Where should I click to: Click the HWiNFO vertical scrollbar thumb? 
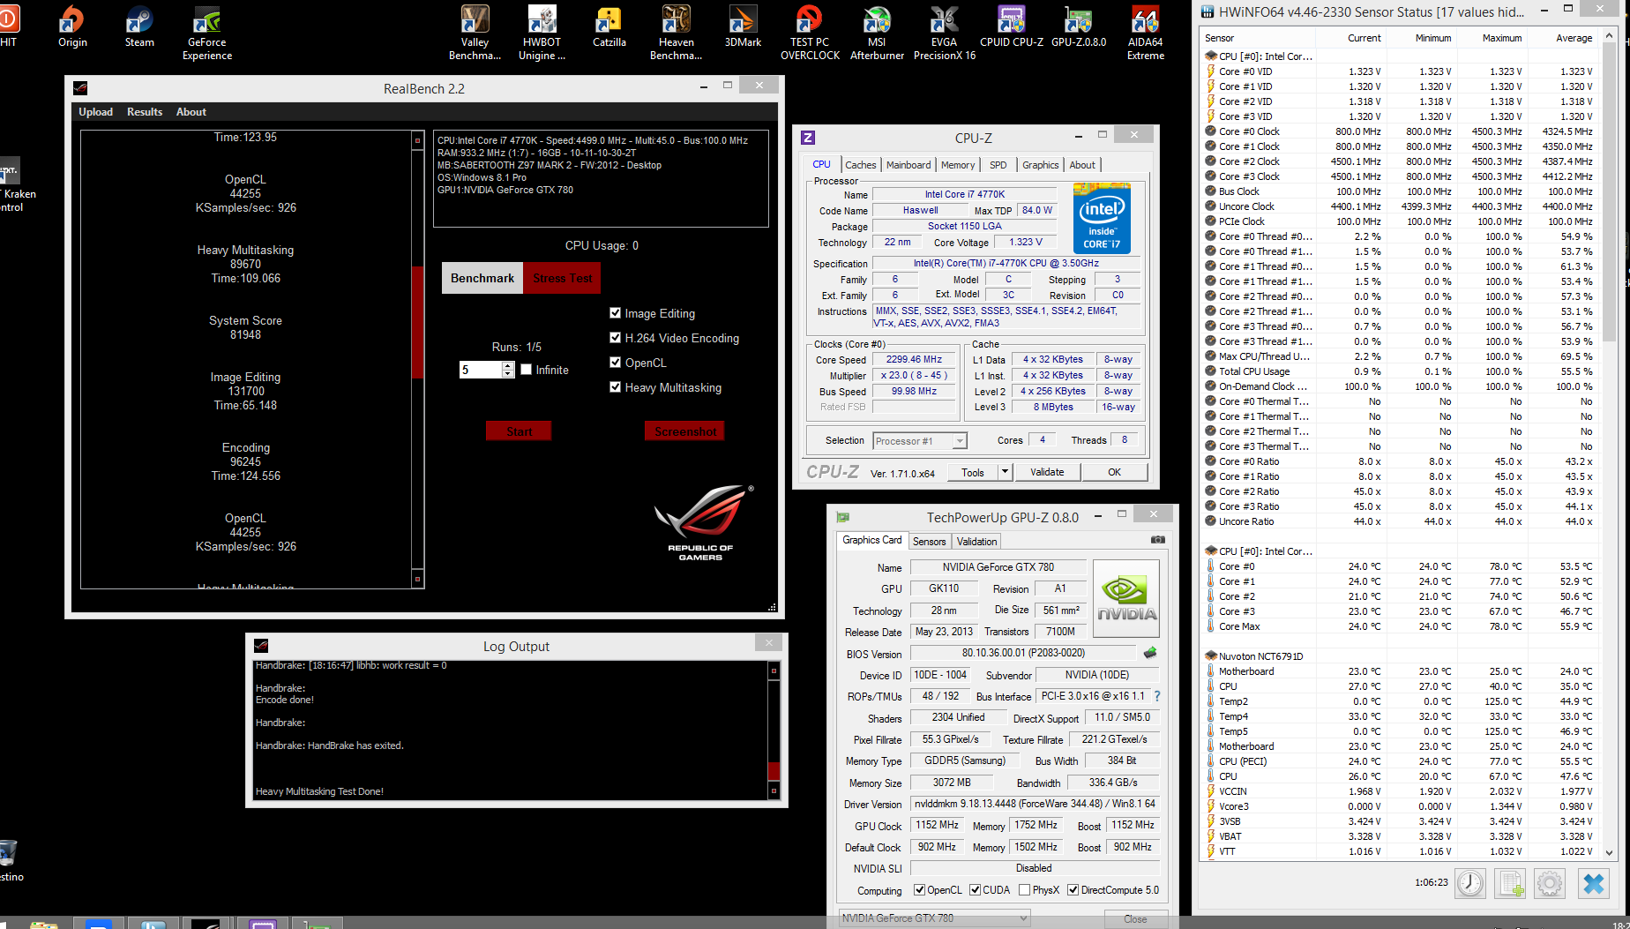pyautogui.click(x=1610, y=194)
